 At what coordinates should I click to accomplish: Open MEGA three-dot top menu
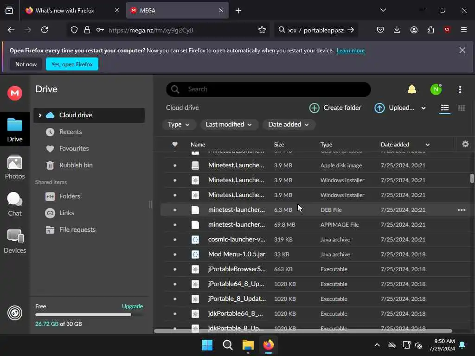[x=460, y=89]
